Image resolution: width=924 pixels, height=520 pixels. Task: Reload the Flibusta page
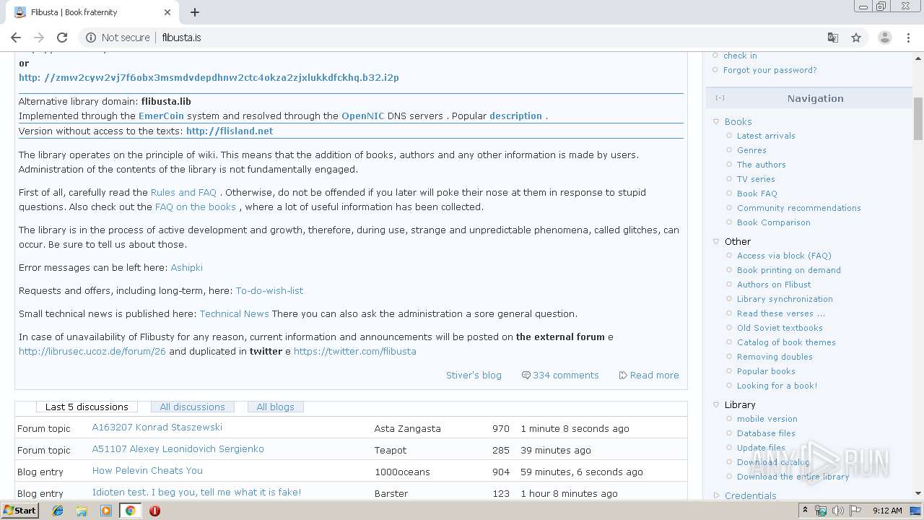[x=62, y=38]
